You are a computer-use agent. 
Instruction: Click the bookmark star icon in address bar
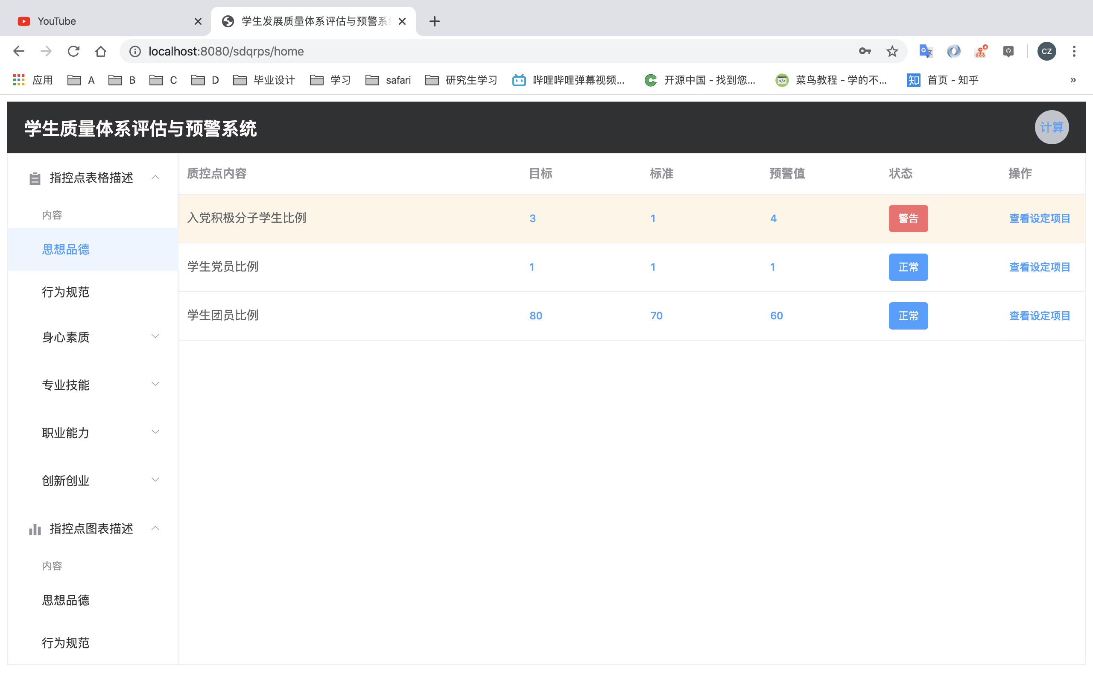point(891,51)
